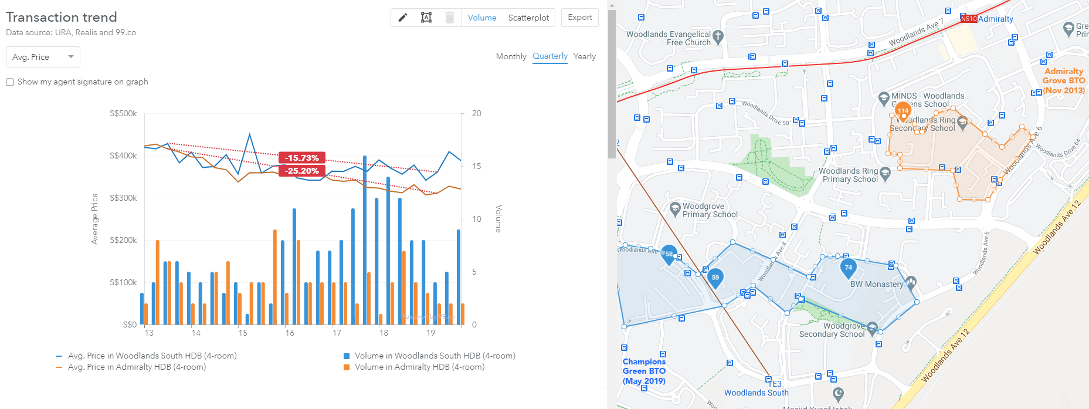This screenshot has width=1089, height=409.
Task: Click the Export button
Action: [579, 18]
